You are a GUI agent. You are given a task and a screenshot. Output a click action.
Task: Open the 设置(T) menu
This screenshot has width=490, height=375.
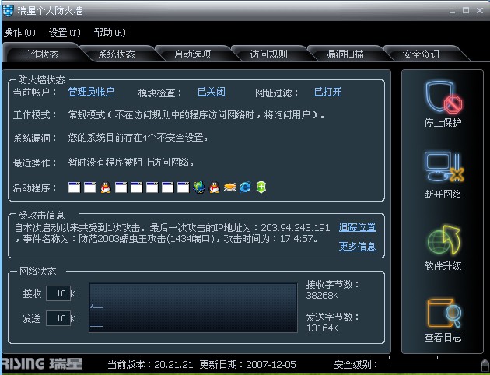point(65,32)
